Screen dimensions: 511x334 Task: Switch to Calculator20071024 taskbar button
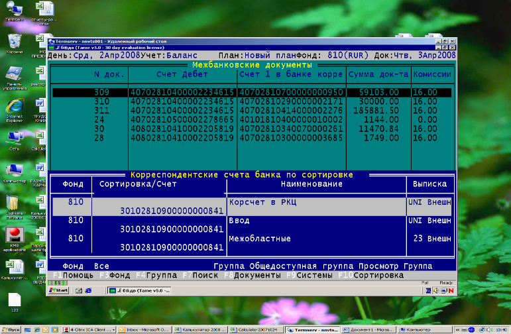[x=256, y=330]
